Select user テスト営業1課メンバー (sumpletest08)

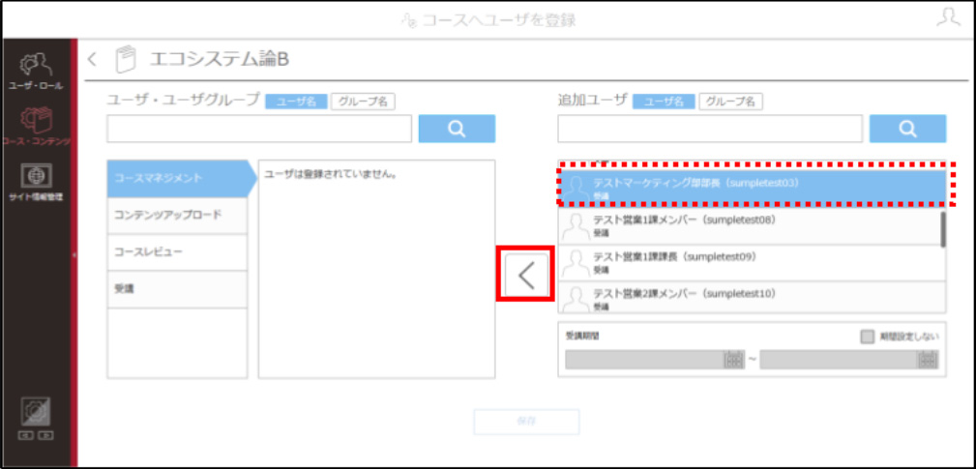(749, 225)
